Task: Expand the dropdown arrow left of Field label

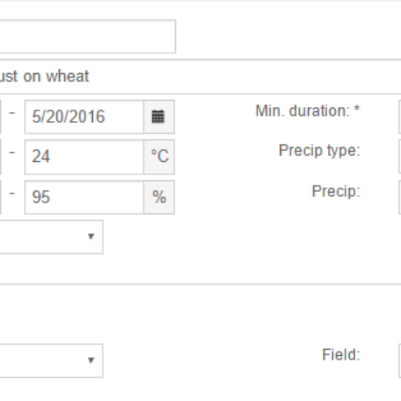Action: (91, 360)
